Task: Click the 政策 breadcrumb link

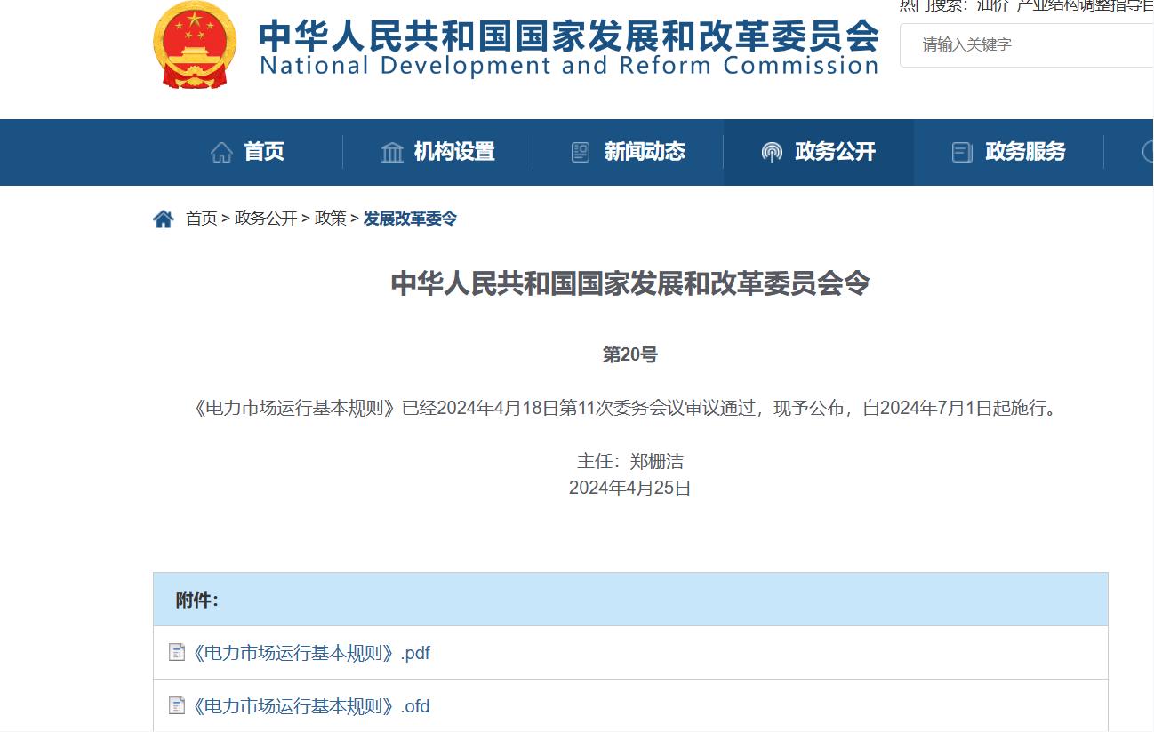Action: (331, 219)
